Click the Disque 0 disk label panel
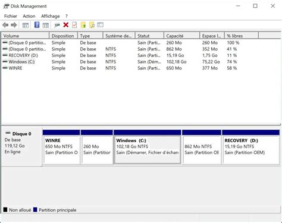 coord(21,147)
